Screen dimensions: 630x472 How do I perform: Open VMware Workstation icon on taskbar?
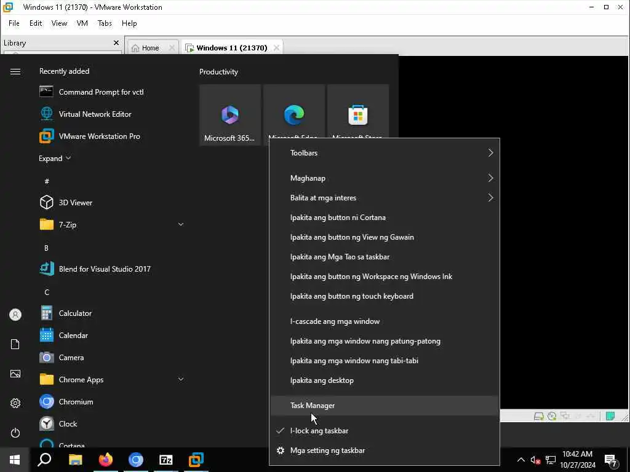click(x=196, y=460)
